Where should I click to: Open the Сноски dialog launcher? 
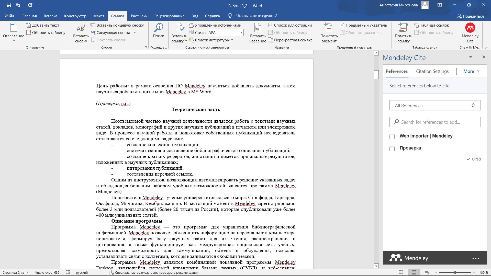[x=146, y=47]
